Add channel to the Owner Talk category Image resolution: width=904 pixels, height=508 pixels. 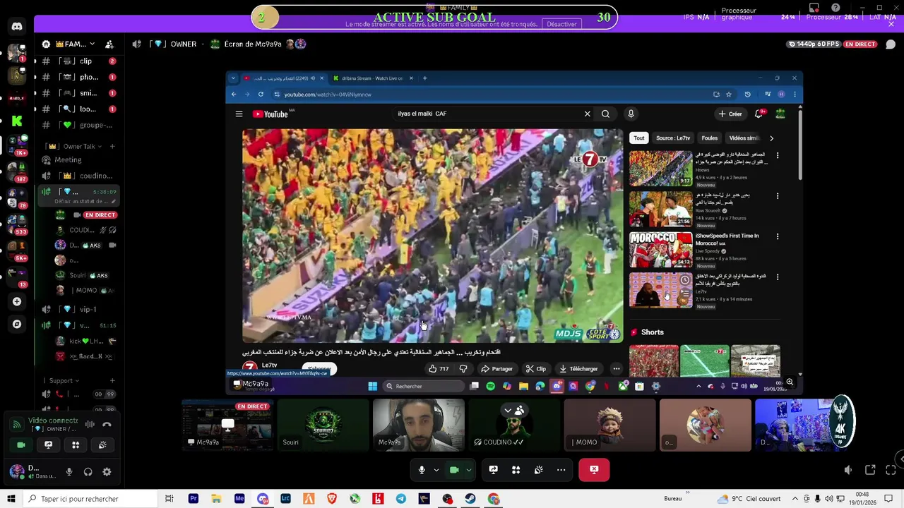coord(112,146)
